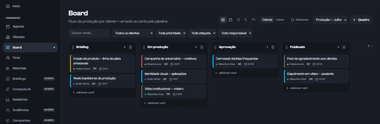The width and height of the screenshot is (380, 124).
Task: Open Materiais in the sidebar
Action: [x=30, y=68]
